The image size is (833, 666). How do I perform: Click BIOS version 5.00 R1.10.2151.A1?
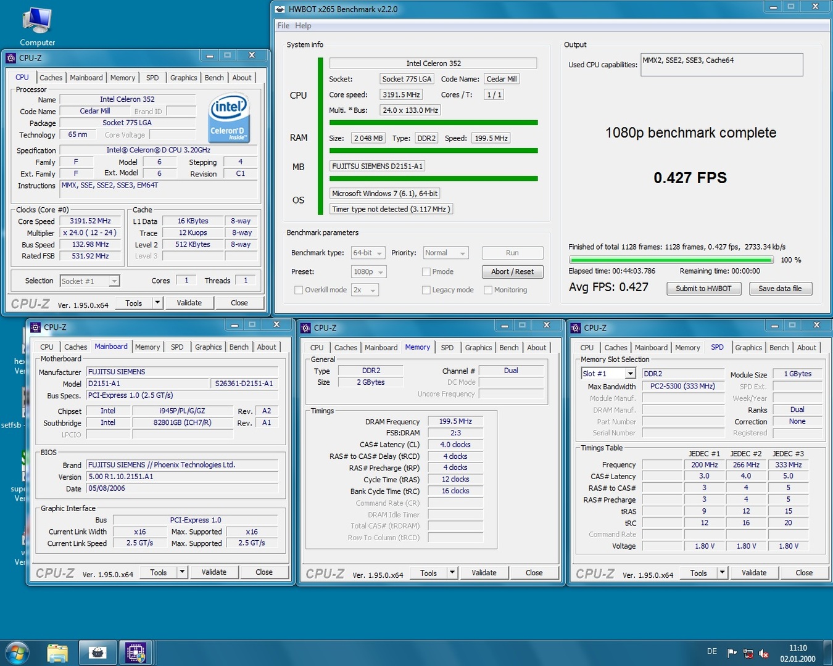coord(182,477)
